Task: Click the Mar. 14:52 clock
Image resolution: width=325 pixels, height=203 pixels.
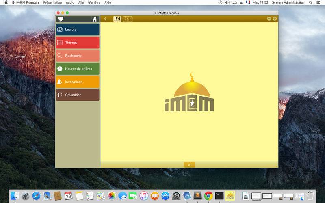Action: [x=260, y=2]
